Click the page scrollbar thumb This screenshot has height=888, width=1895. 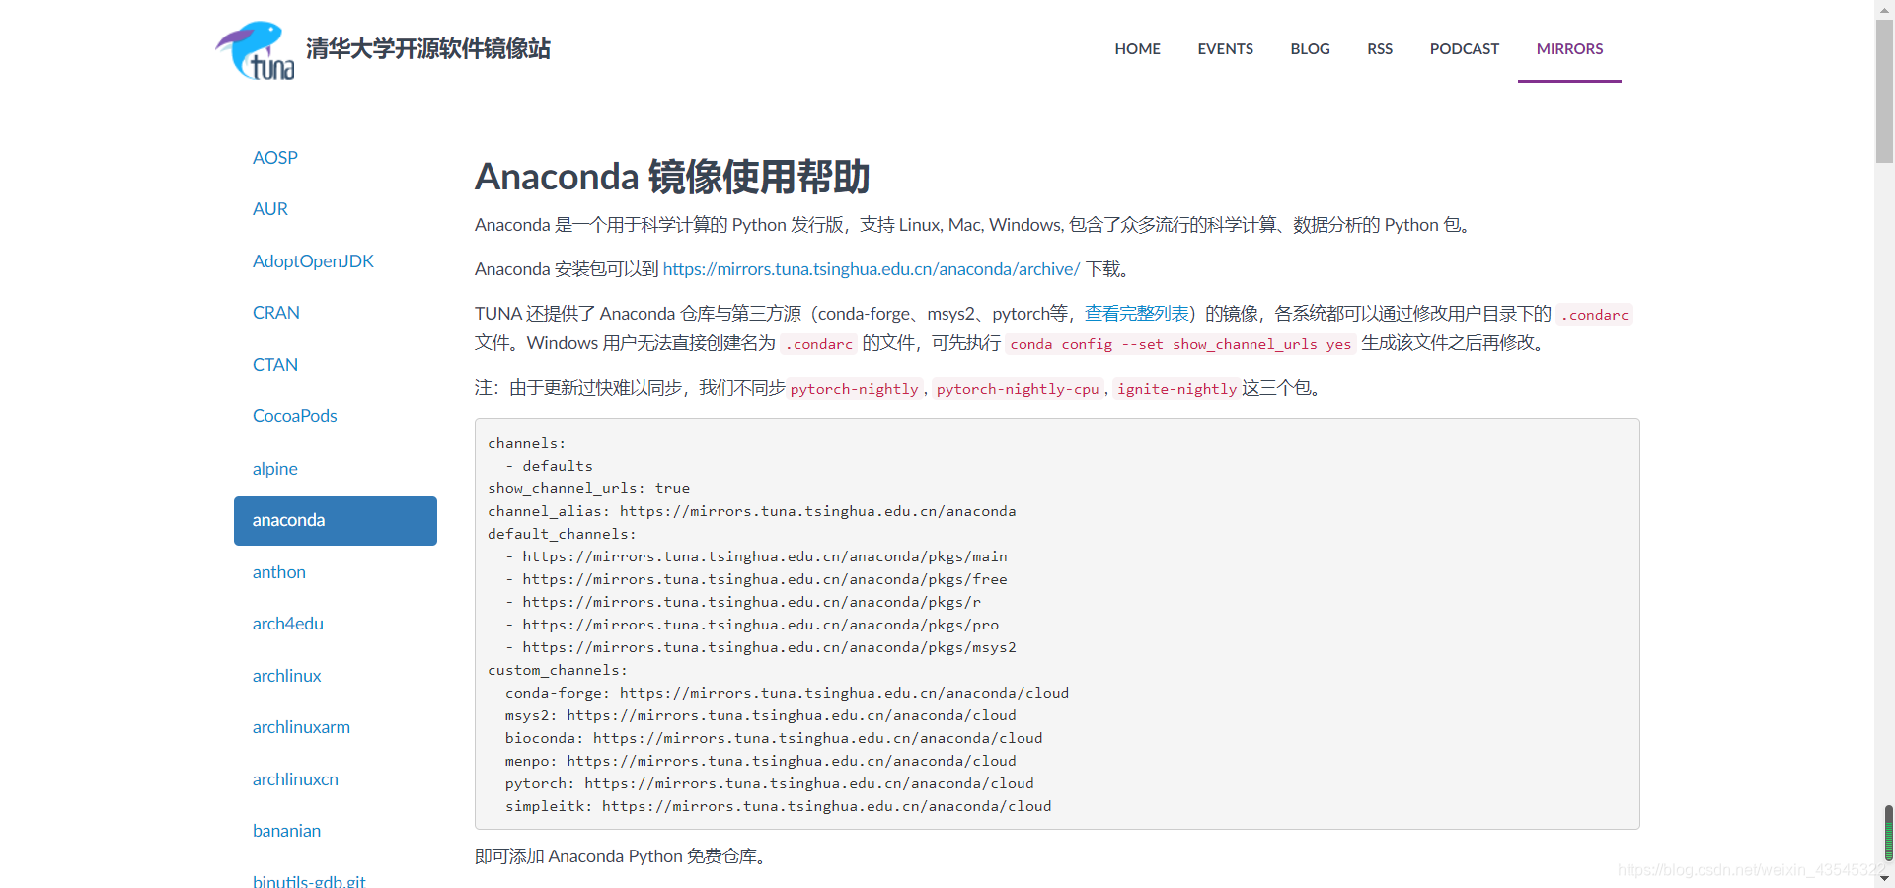pos(1884,91)
